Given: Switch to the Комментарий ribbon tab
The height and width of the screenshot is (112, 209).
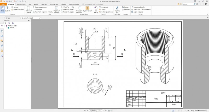Looking at the screenshot, I should tap(21, 4).
